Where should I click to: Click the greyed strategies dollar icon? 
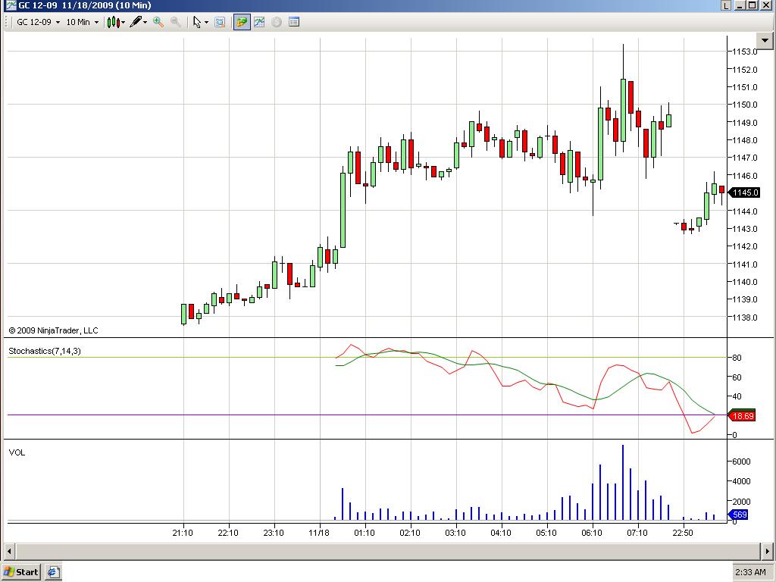coord(277,22)
